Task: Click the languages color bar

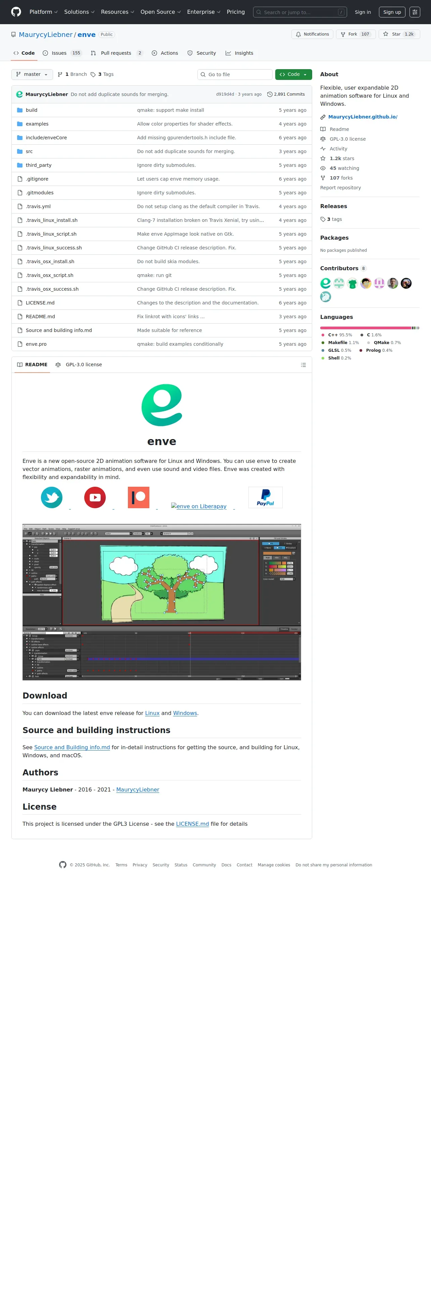Action: tap(370, 328)
